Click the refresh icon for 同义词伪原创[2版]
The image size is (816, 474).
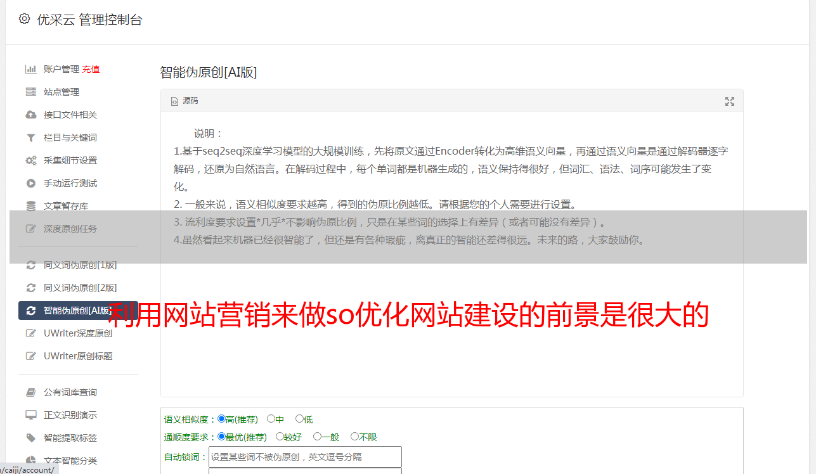click(x=30, y=288)
